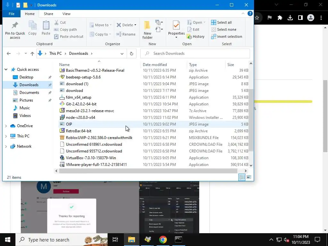The width and height of the screenshot is (328, 246).
Task: Open Properties dropdown arrow
Action: coord(176,38)
